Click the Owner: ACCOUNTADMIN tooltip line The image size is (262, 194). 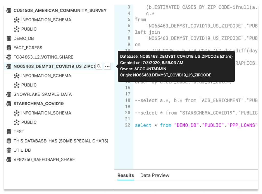143,69
